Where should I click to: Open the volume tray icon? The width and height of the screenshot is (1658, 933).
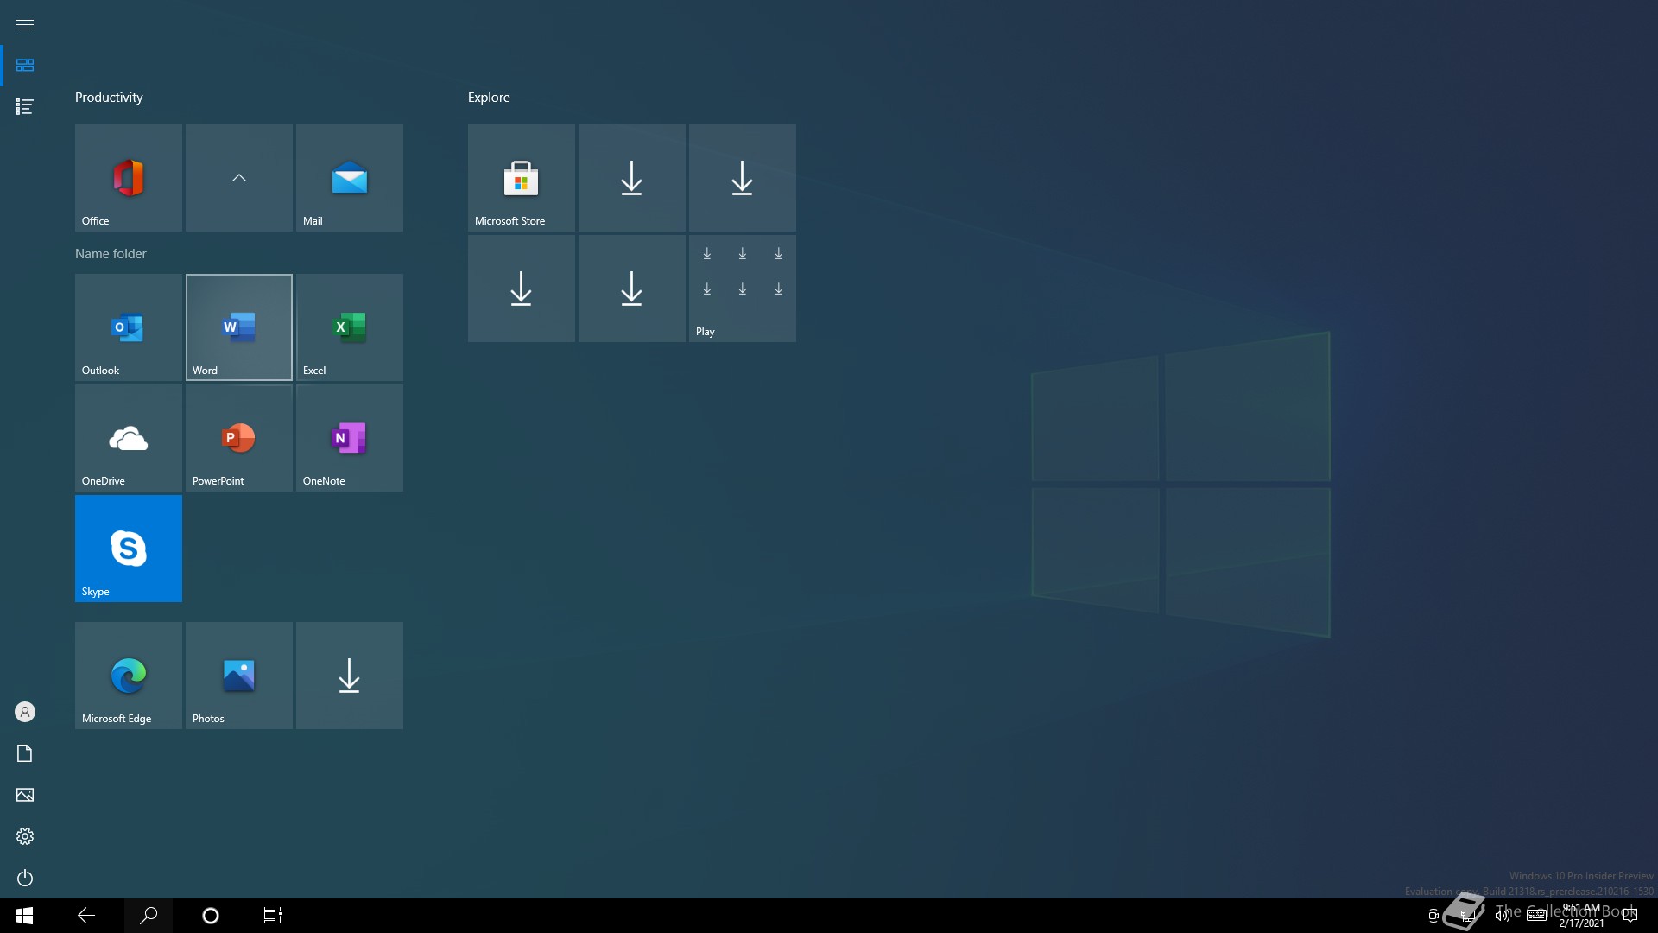pyautogui.click(x=1503, y=916)
